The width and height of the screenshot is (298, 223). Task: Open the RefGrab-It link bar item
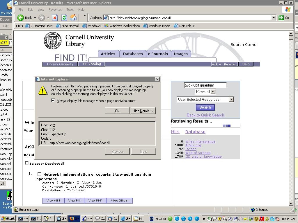(184, 26)
